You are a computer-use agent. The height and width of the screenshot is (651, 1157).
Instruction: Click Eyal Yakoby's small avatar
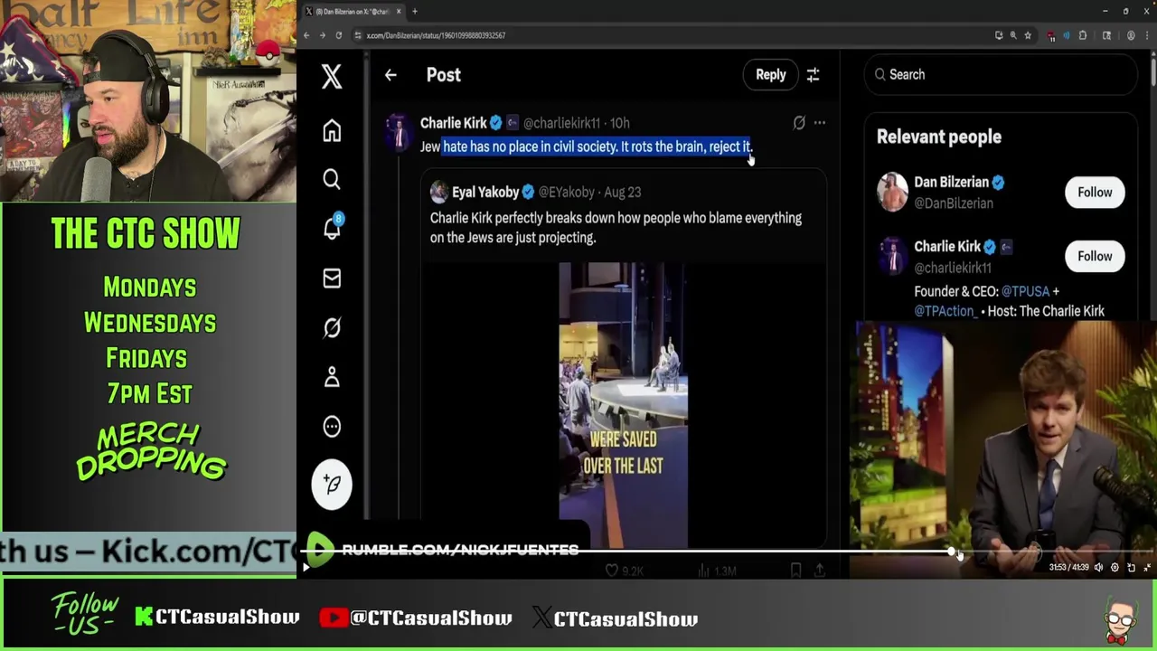coord(439,192)
